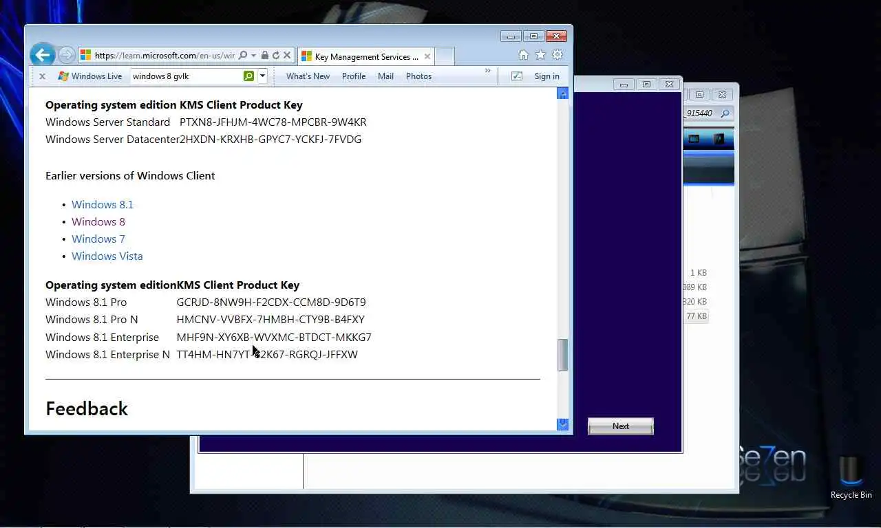Select the Key Management Services tab
This screenshot has width=881, height=528.
[365, 56]
